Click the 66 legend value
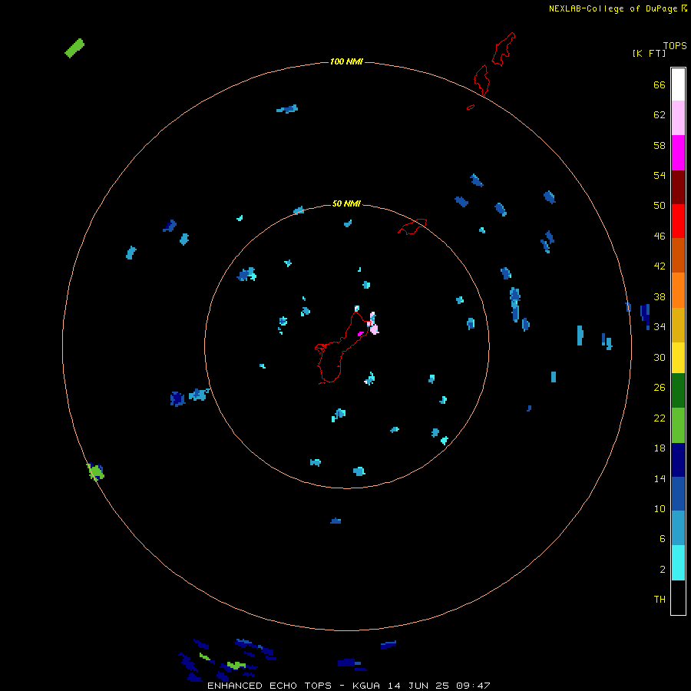Image resolution: width=691 pixels, height=691 pixels. pos(660,84)
